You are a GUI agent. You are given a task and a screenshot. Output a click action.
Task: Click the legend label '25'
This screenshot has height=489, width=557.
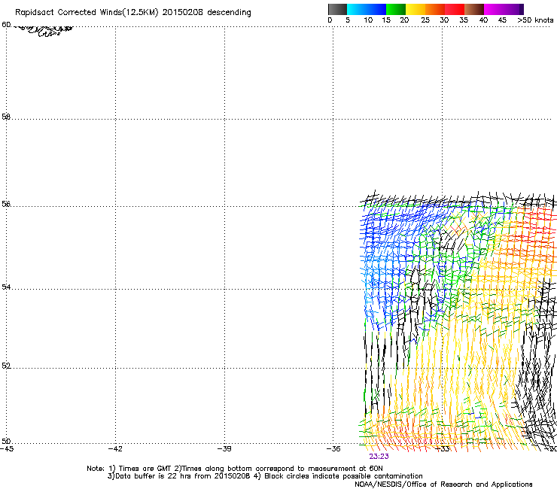tap(425, 20)
